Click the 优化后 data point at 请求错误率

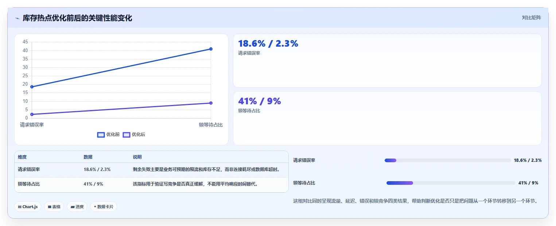32,114
